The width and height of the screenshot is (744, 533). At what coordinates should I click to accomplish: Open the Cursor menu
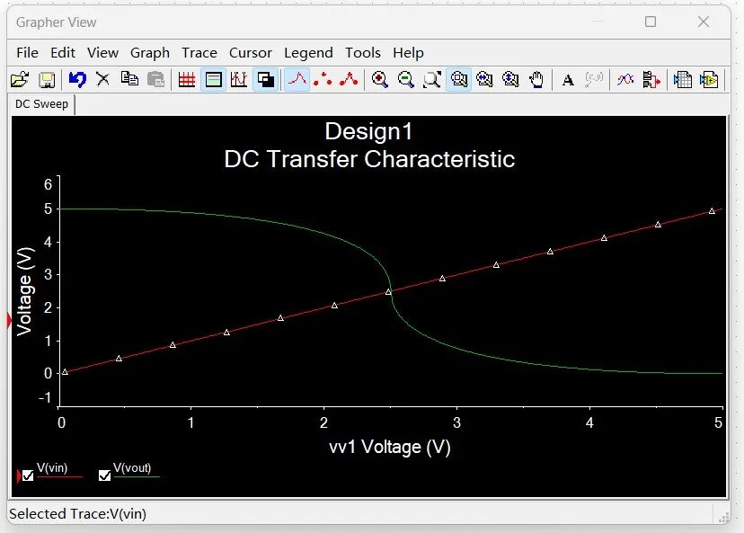pos(251,53)
